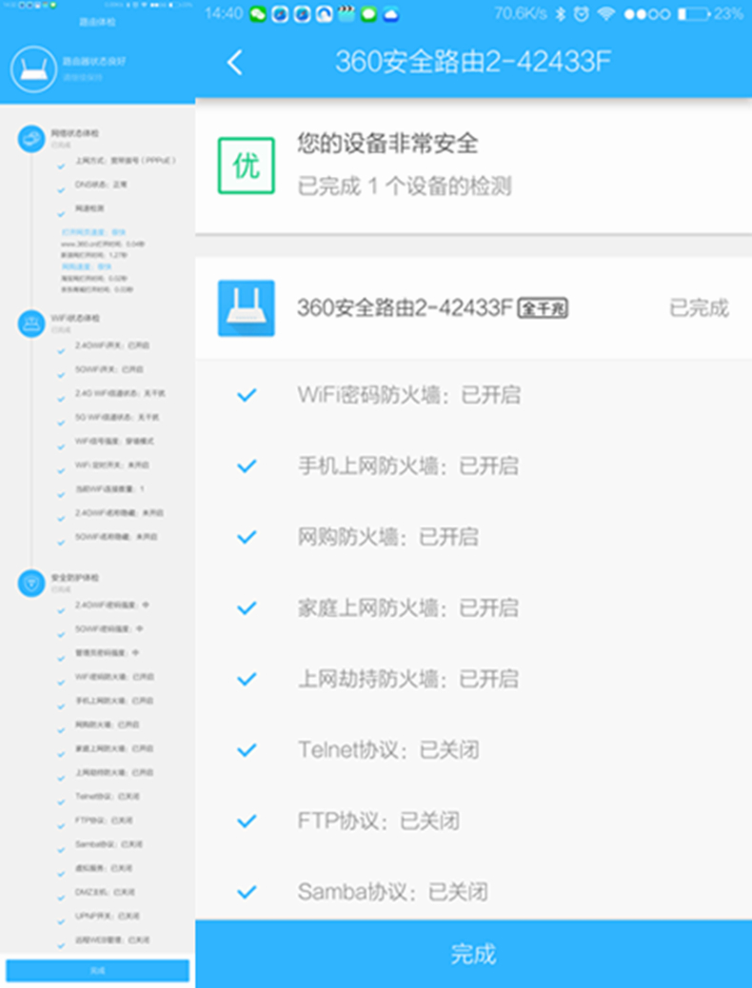Image resolution: width=752 pixels, height=988 pixels.
Task: Select the FTP协议 item in the main list
Action: (378, 820)
